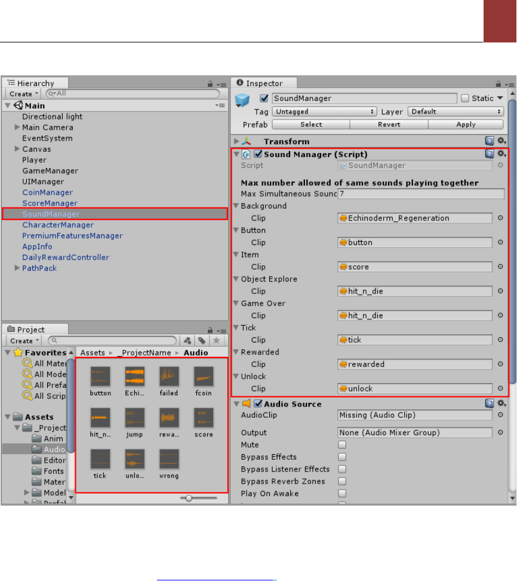Viewport: 517px width, 581px height.
Task: Toggle the SoundManager active checkbox
Action: (264, 98)
